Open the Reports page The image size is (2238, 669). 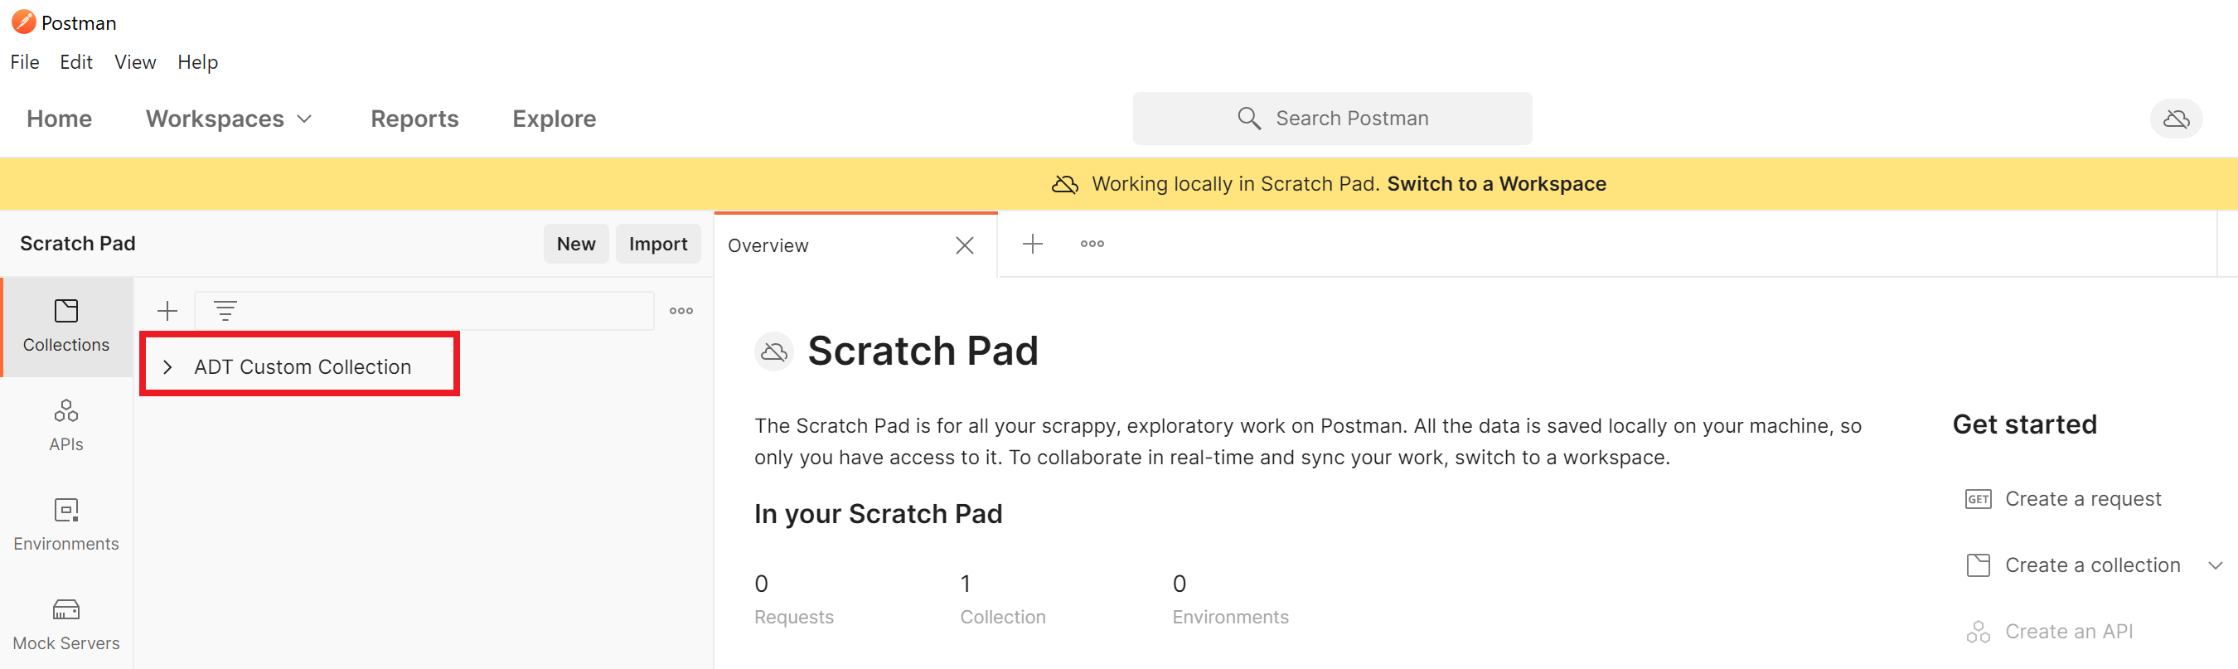tap(414, 119)
